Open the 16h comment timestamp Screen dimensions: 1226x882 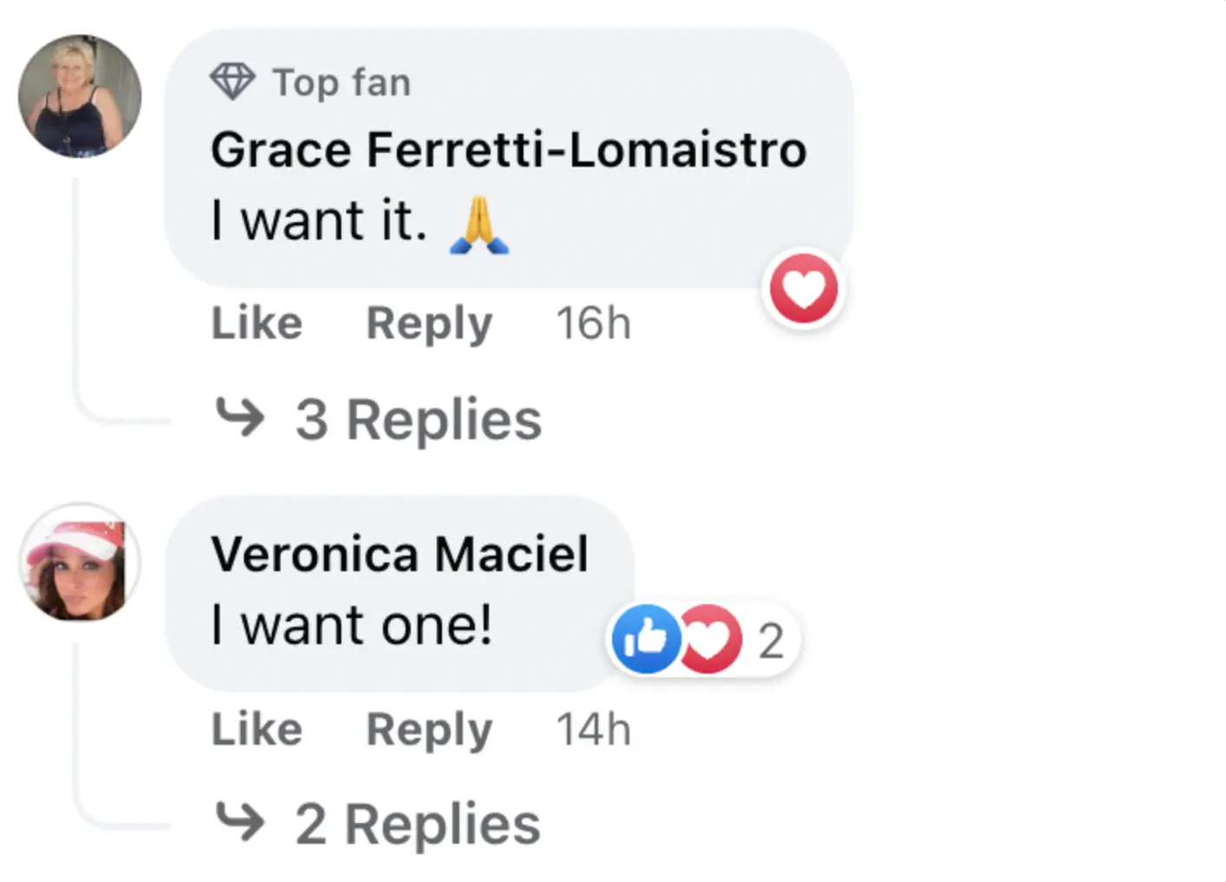pyautogui.click(x=593, y=324)
